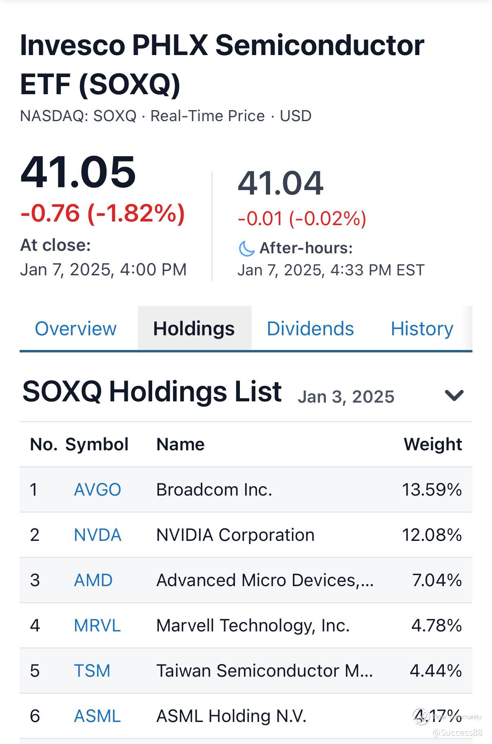Open the TSM symbol link
This screenshot has height=744, width=492.
(92, 671)
